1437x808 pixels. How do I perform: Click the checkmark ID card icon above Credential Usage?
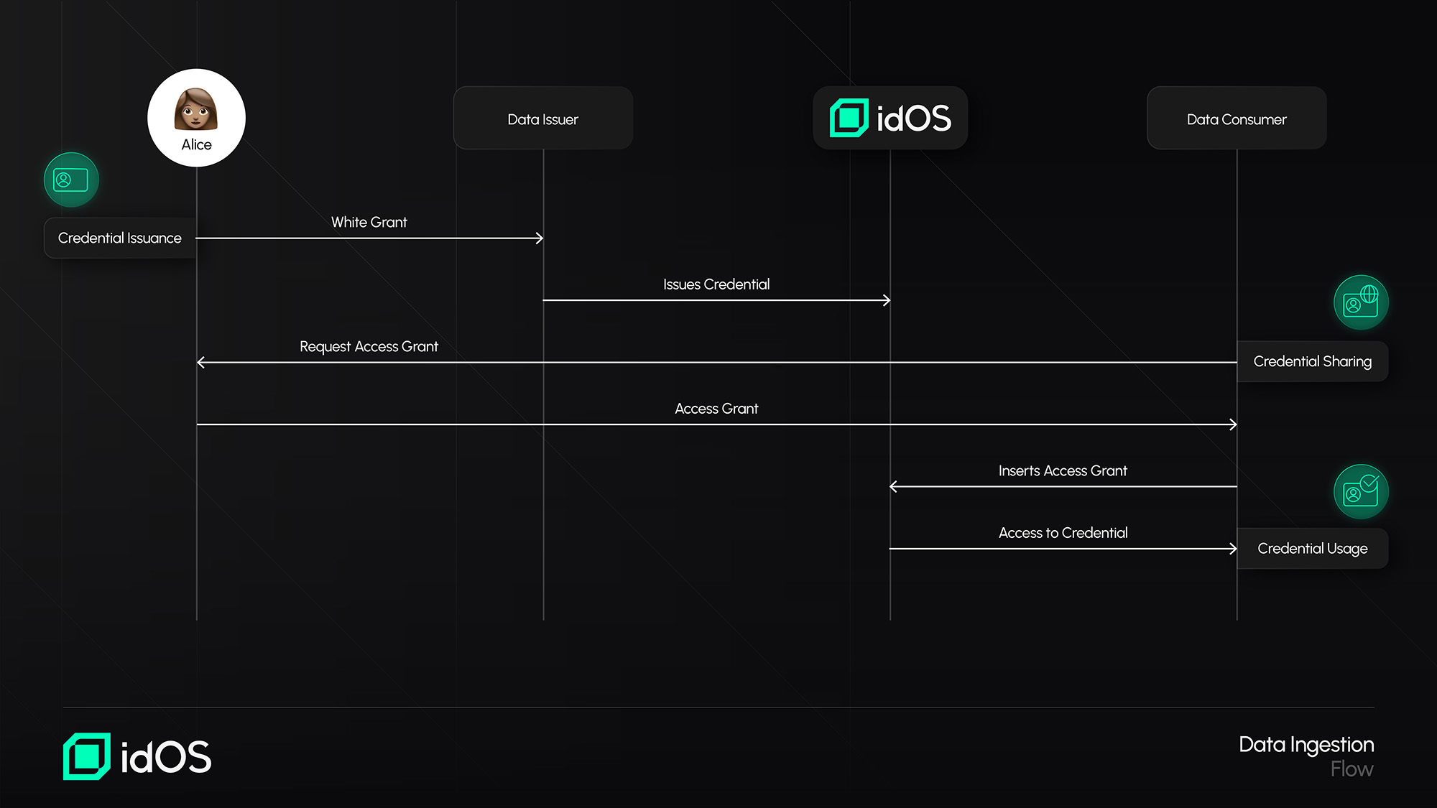pyautogui.click(x=1361, y=492)
